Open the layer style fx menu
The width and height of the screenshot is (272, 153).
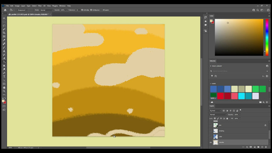pos(247,147)
